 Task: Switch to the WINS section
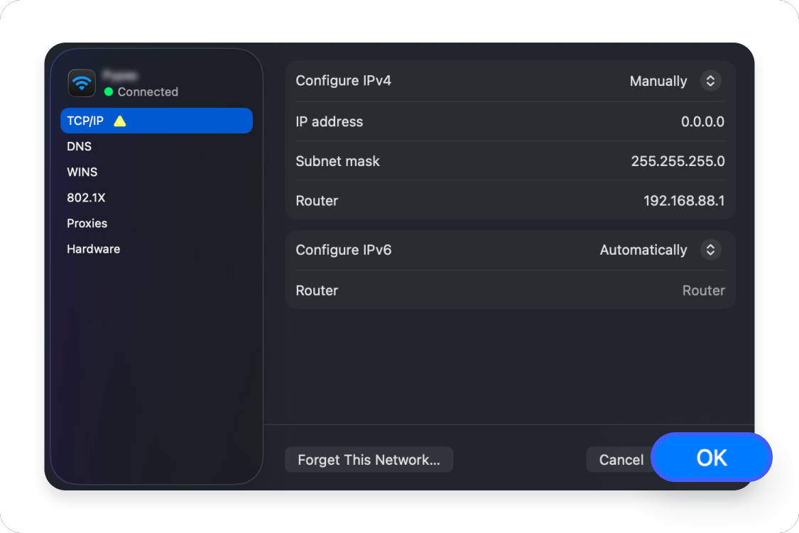coord(82,172)
